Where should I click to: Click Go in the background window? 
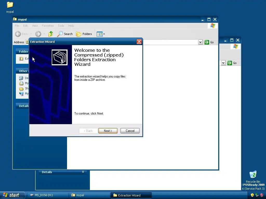[232, 63]
